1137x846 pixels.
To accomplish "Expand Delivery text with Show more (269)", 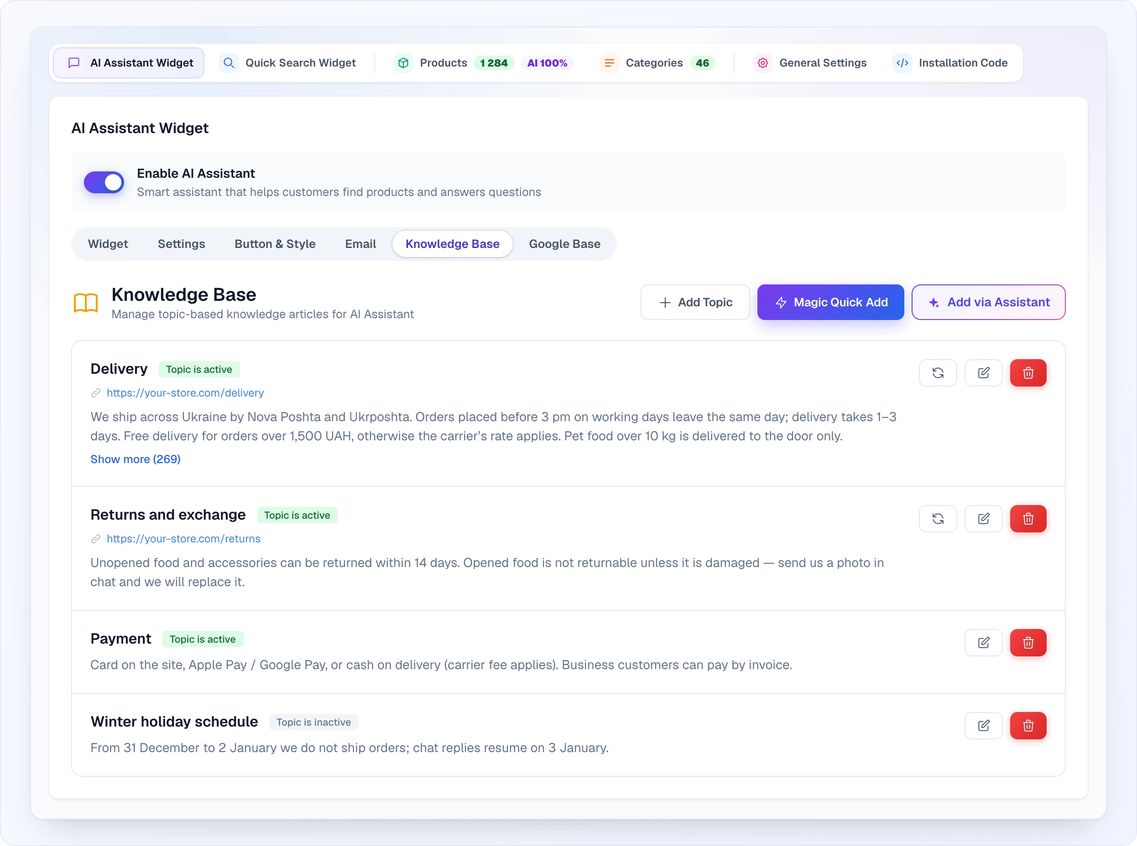I will coord(136,459).
